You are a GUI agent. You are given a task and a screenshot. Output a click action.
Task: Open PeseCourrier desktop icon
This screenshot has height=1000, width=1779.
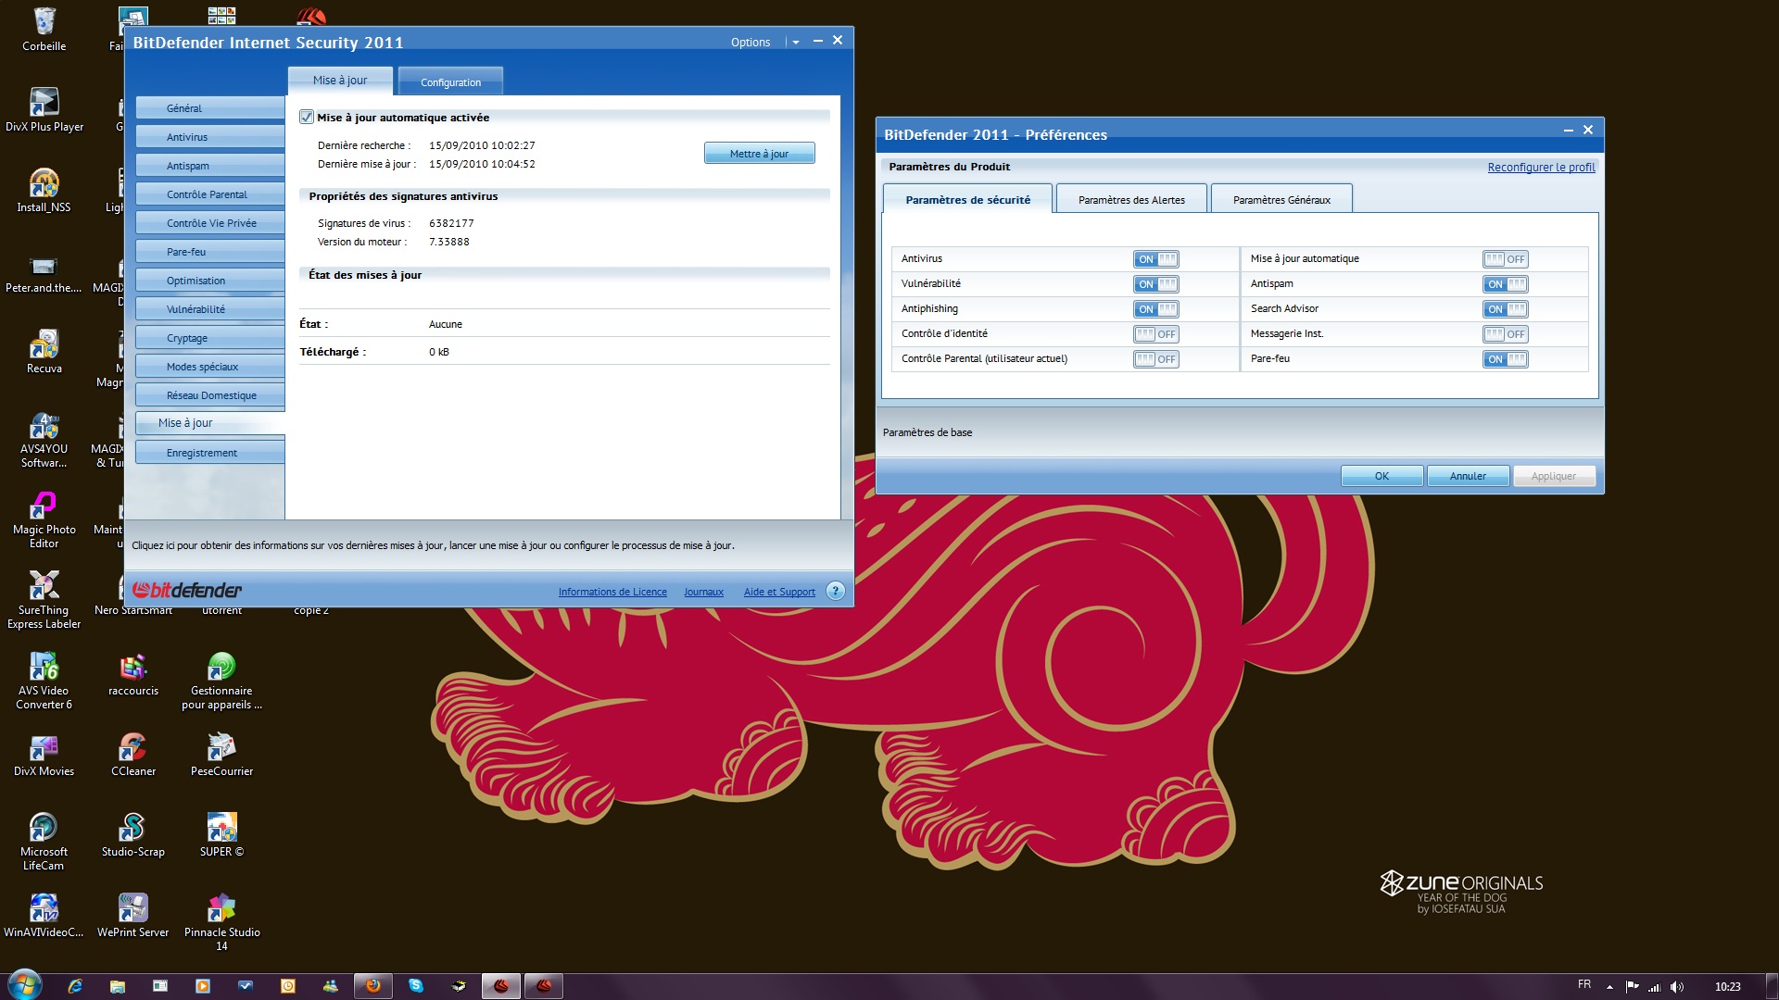click(221, 754)
